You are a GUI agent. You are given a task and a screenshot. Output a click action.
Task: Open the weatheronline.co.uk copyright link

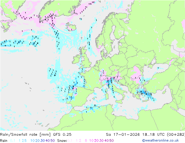(x=160, y=140)
